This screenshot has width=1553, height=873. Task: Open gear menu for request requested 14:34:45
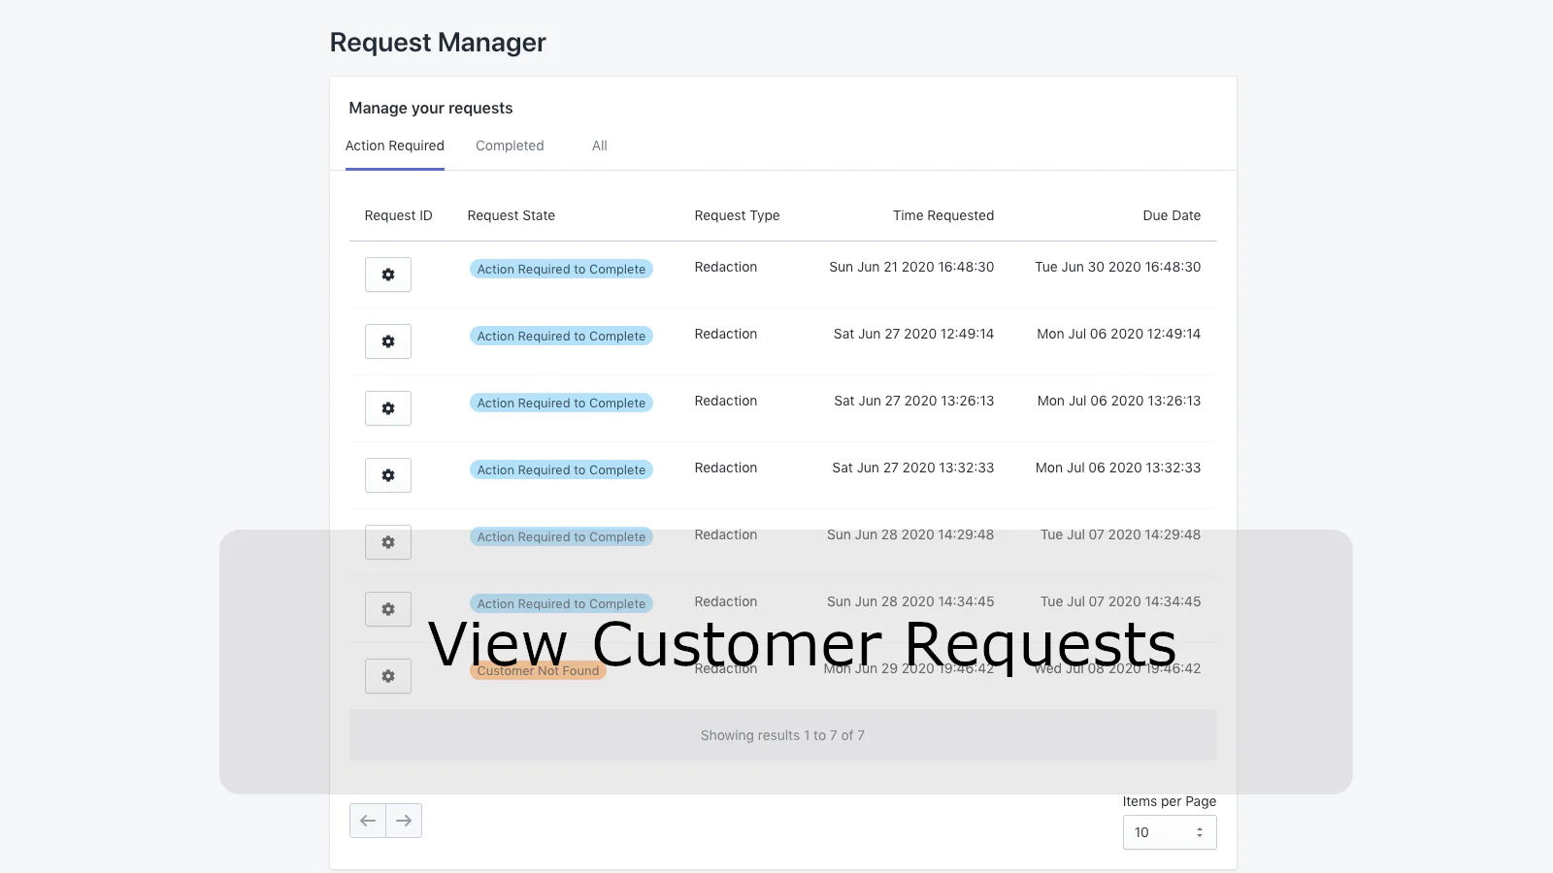[x=388, y=609]
